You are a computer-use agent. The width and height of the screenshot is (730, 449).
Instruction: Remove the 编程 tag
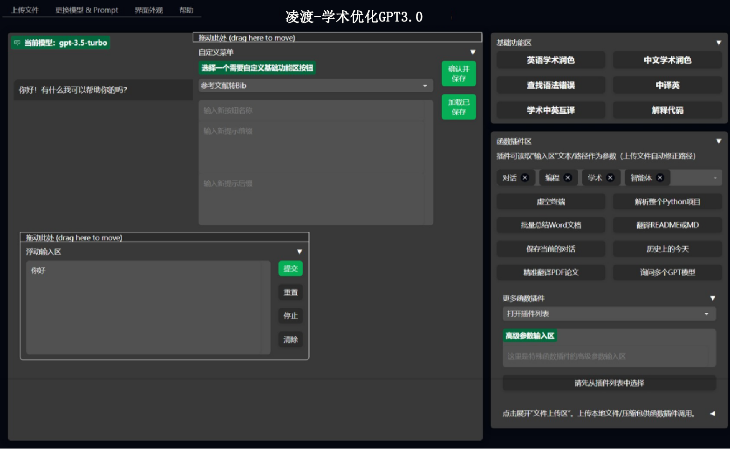point(567,178)
